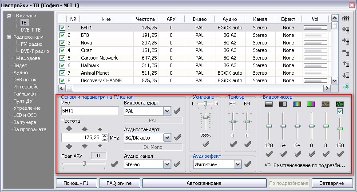Click the insert channel arrow icon
Screen dimensions: 357x192
coord(345,41)
